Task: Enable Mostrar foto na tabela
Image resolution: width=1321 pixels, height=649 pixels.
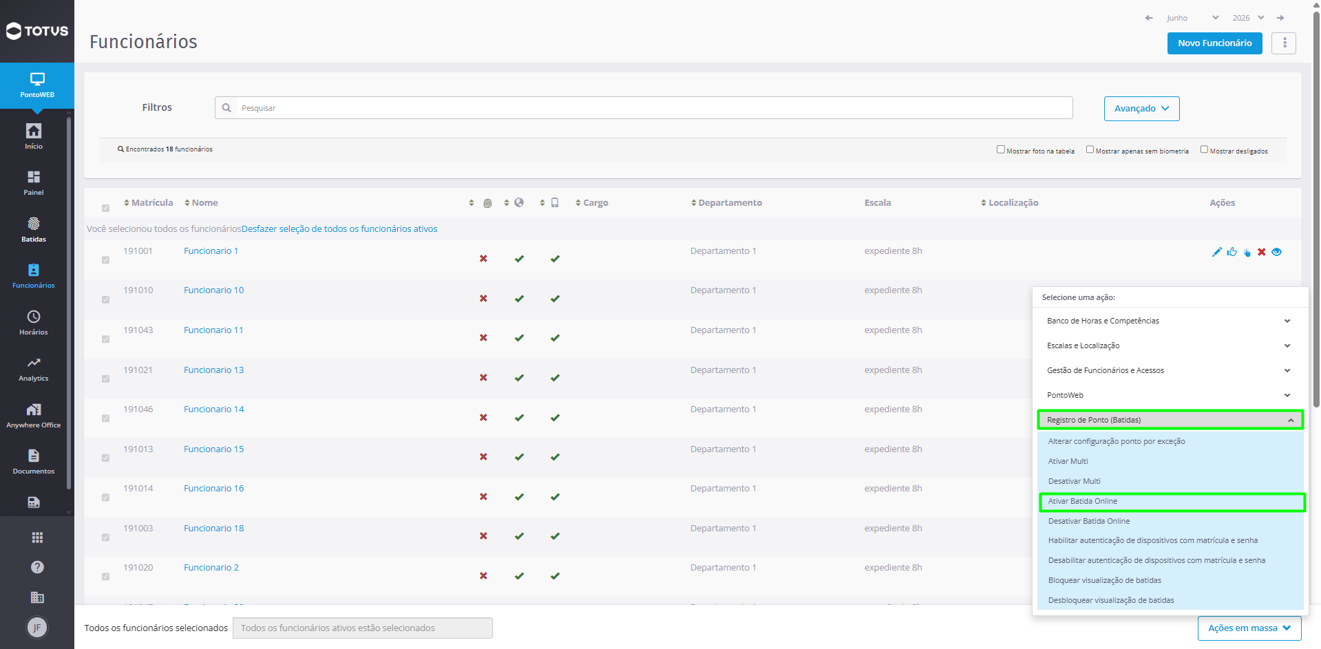Action: click(x=1001, y=149)
